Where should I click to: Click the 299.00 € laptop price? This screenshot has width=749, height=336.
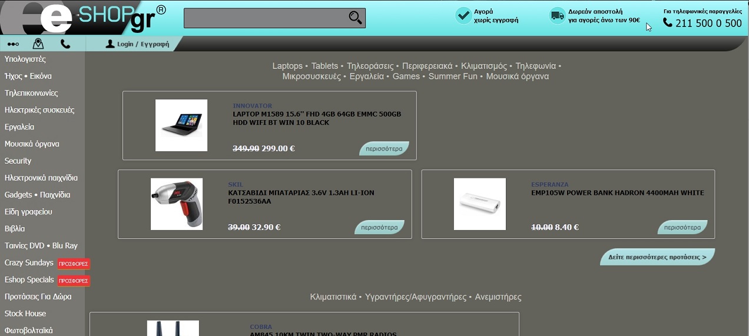click(278, 148)
